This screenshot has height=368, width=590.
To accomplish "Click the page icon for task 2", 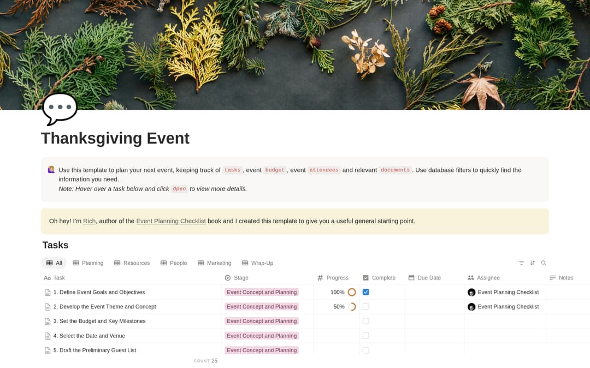I will pos(48,307).
